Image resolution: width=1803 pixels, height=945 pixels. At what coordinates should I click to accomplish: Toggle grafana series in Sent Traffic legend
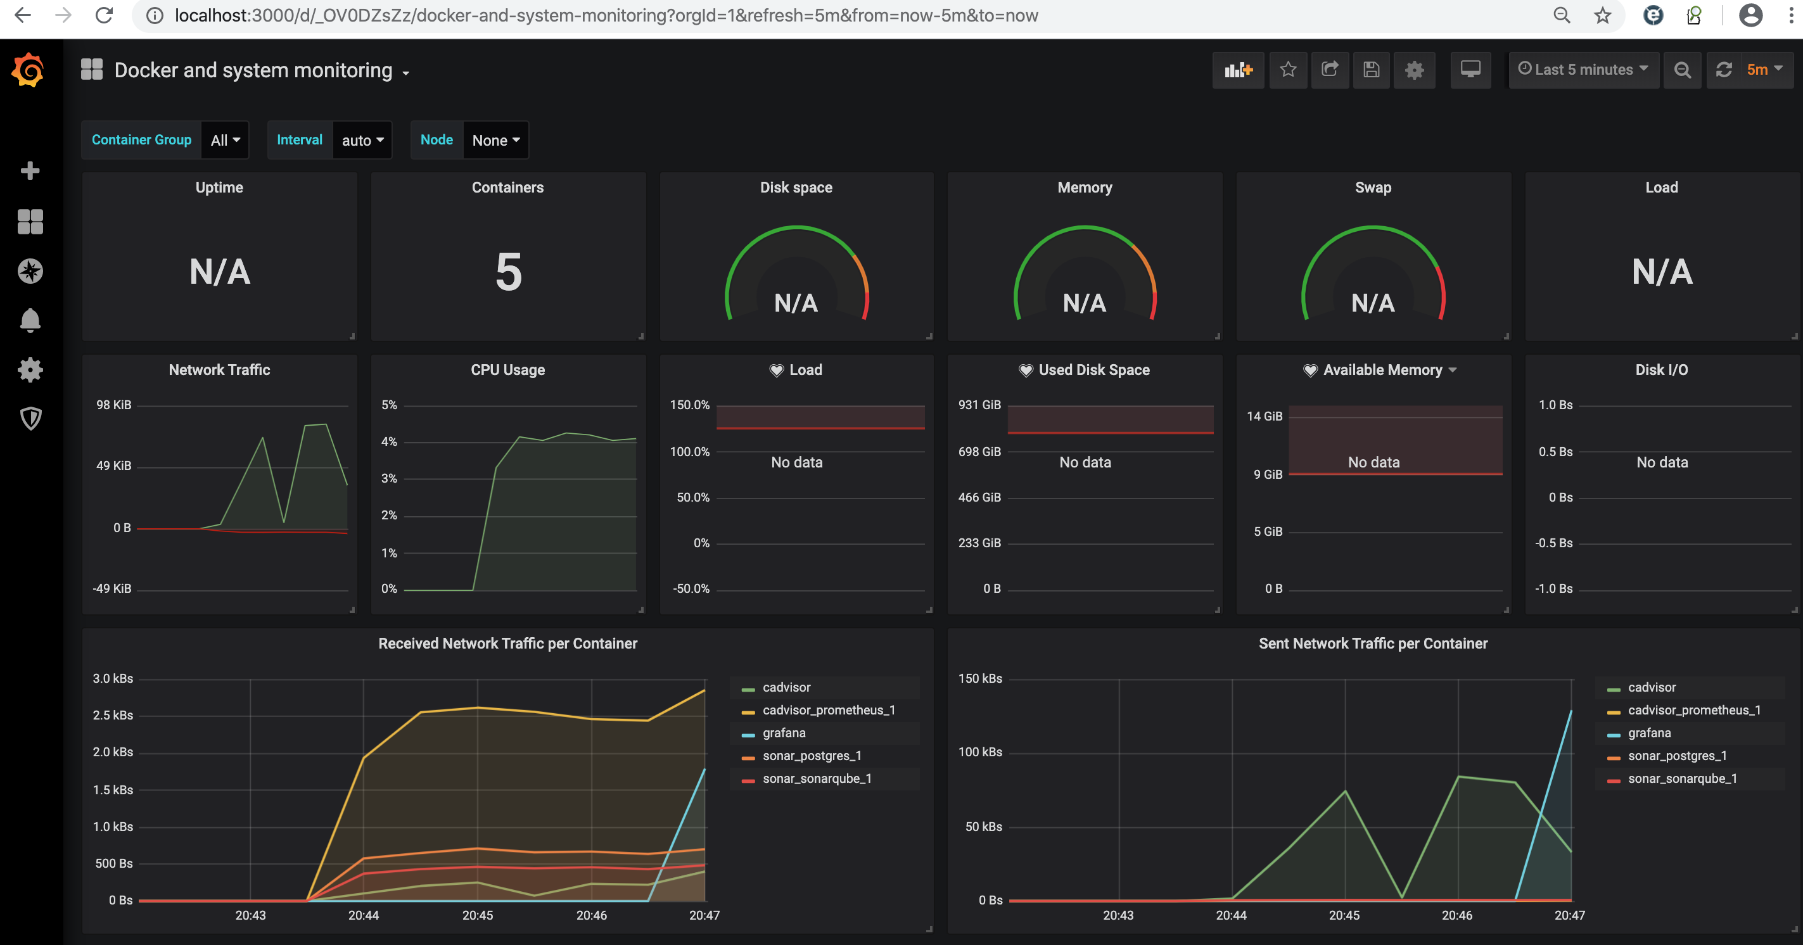[x=1649, y=733]
